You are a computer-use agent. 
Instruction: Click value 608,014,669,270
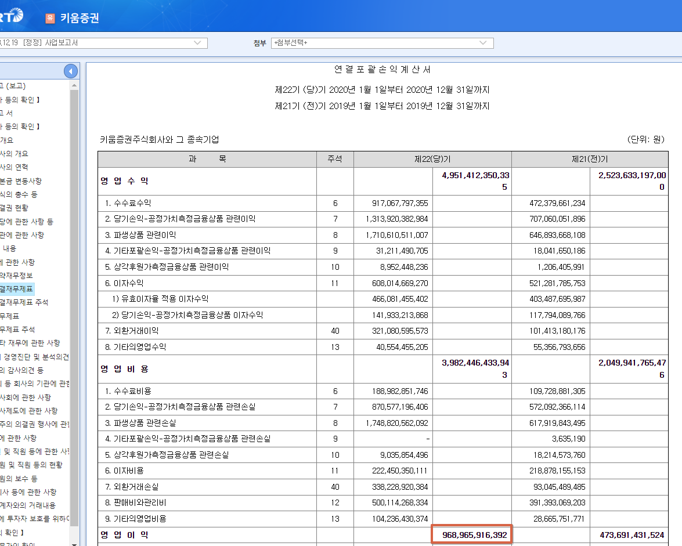(400, 283)
